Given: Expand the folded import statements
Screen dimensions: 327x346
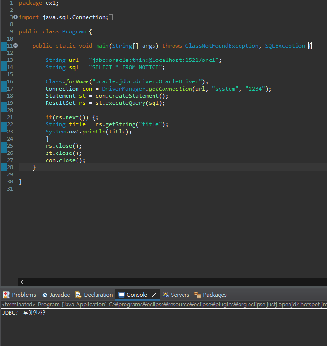Looking at the screenshot, I should point(15,17).
